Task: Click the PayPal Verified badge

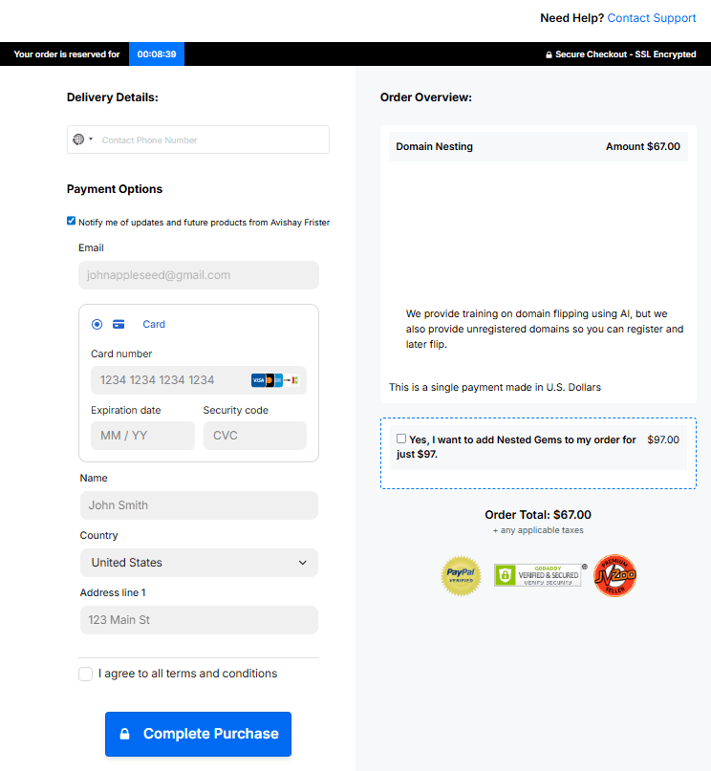Action: pos(461,576)
